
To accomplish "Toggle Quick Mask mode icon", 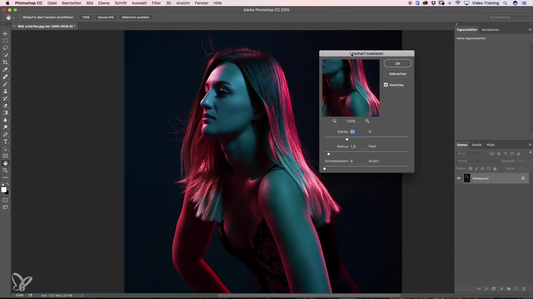I will [x=5, y=200].
